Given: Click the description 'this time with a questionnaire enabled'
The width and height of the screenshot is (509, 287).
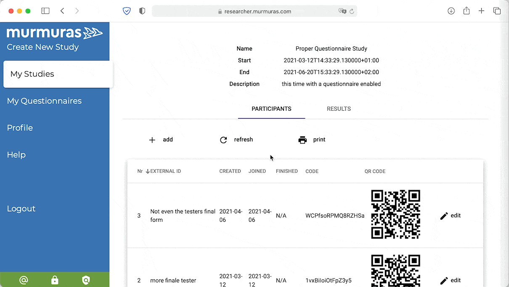Looking at the screenshot, I should pyautogui.click(x=331, y=84).
